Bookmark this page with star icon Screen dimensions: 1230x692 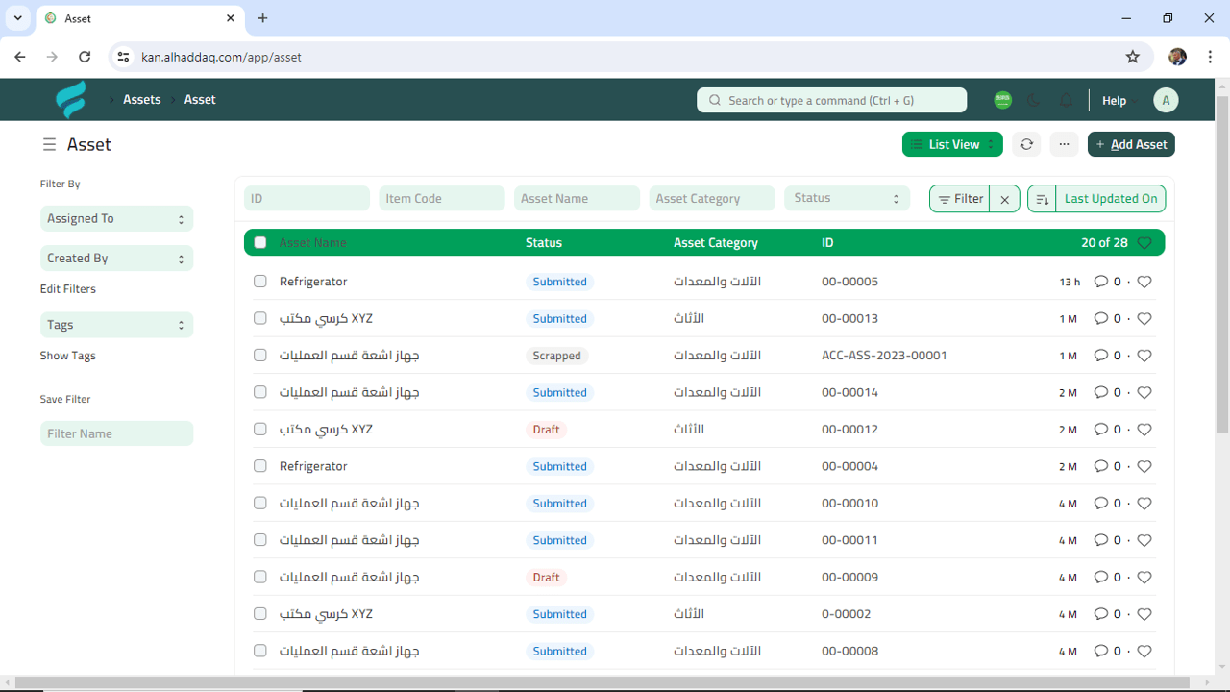click(1133, 57)
